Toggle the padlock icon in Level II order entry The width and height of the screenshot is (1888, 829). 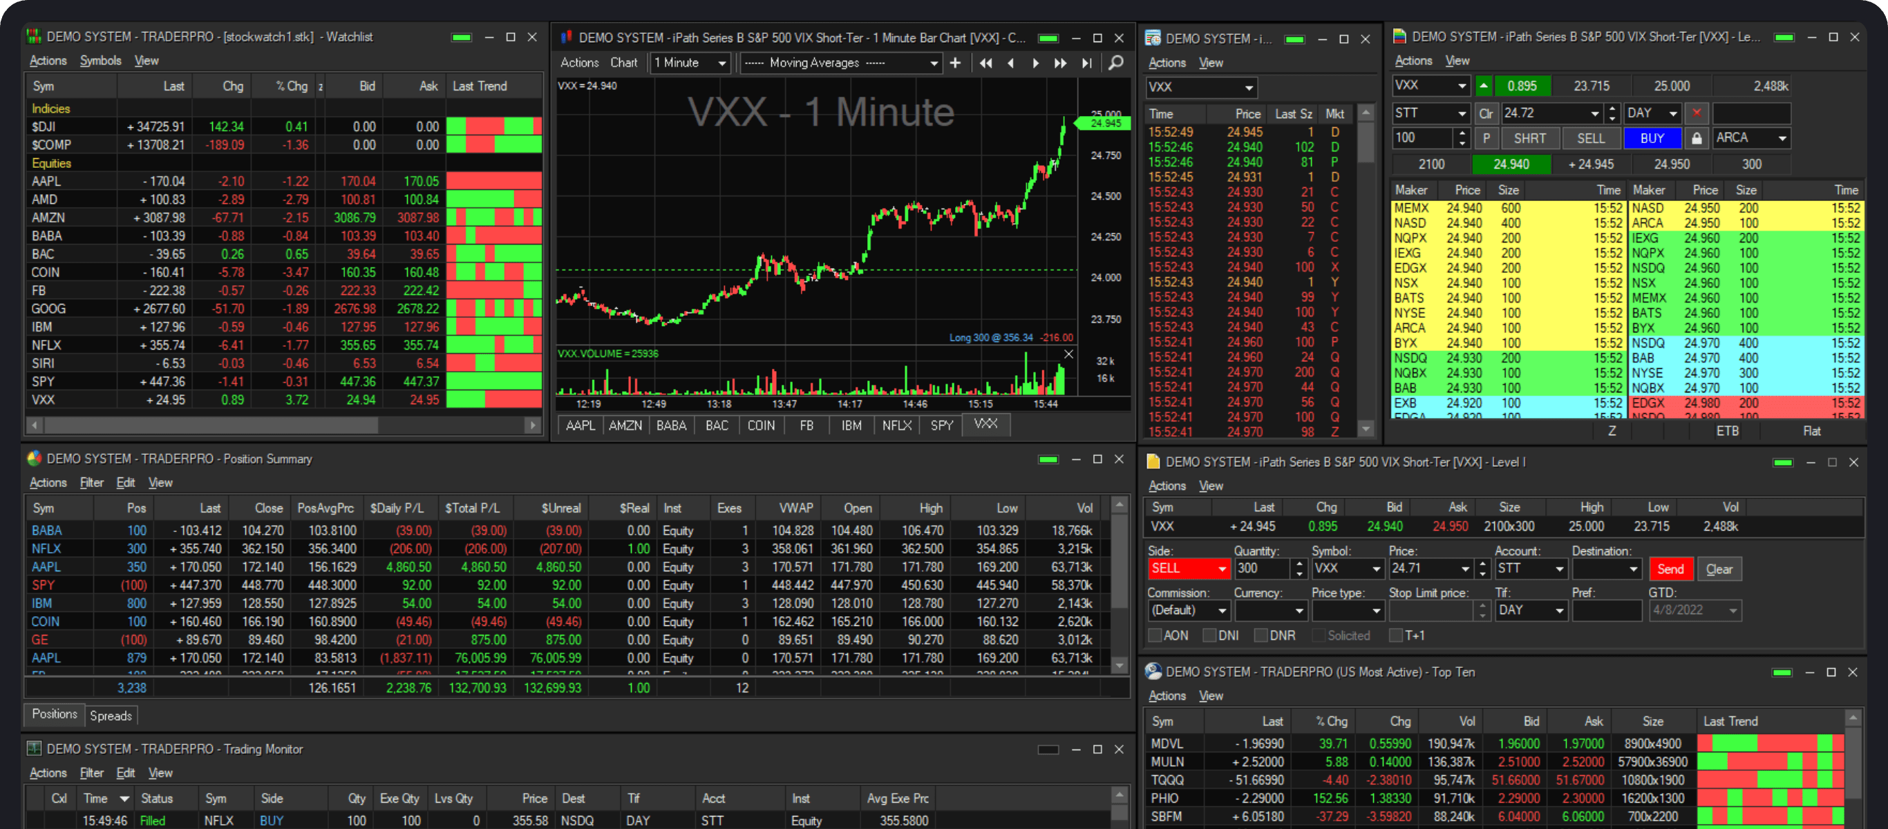tap(1696, 137)
